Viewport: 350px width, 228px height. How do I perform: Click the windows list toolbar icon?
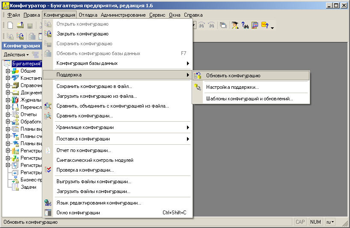223,25
